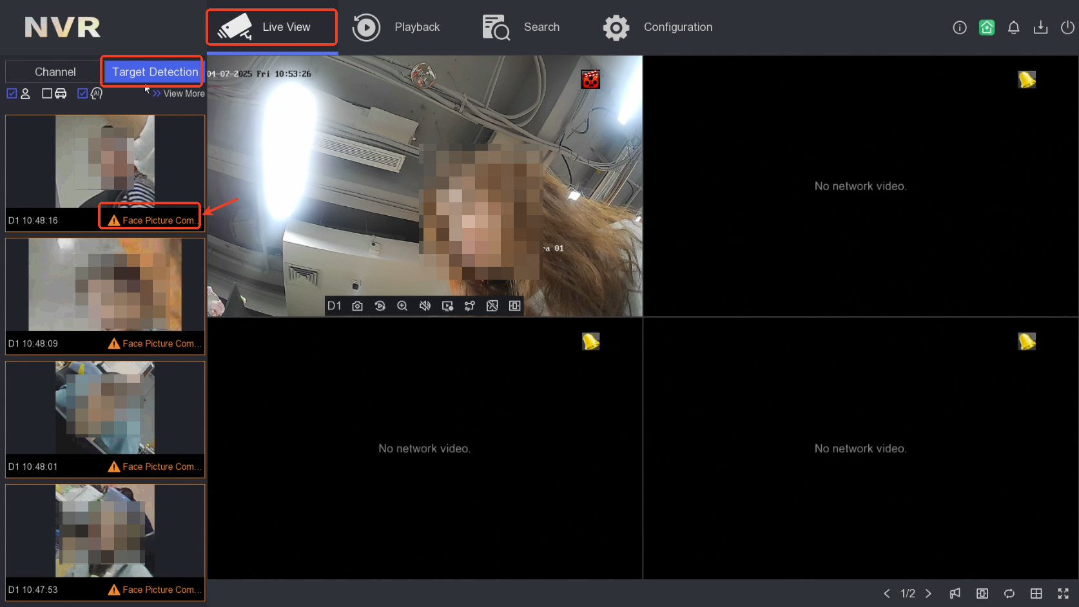This screenshot has height=607, width=1079.
Task: Open the window layout grid selector
Action: pyautogui.click(x=1036, y=593)
